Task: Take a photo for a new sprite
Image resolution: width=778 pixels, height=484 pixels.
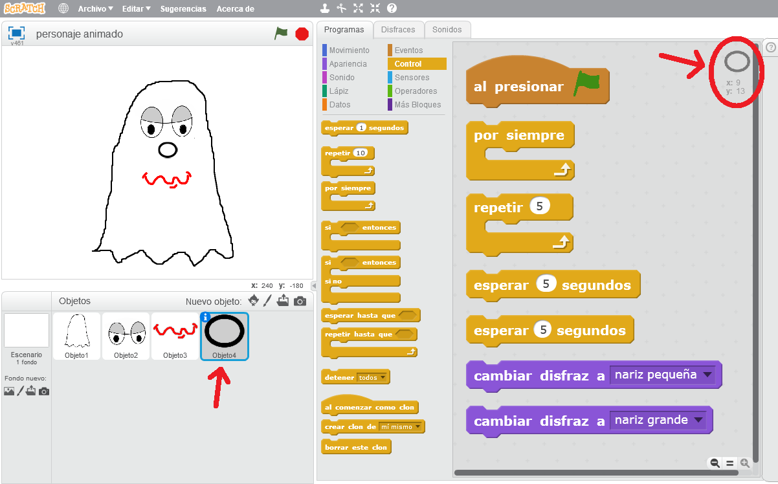Action: (300, 301)
